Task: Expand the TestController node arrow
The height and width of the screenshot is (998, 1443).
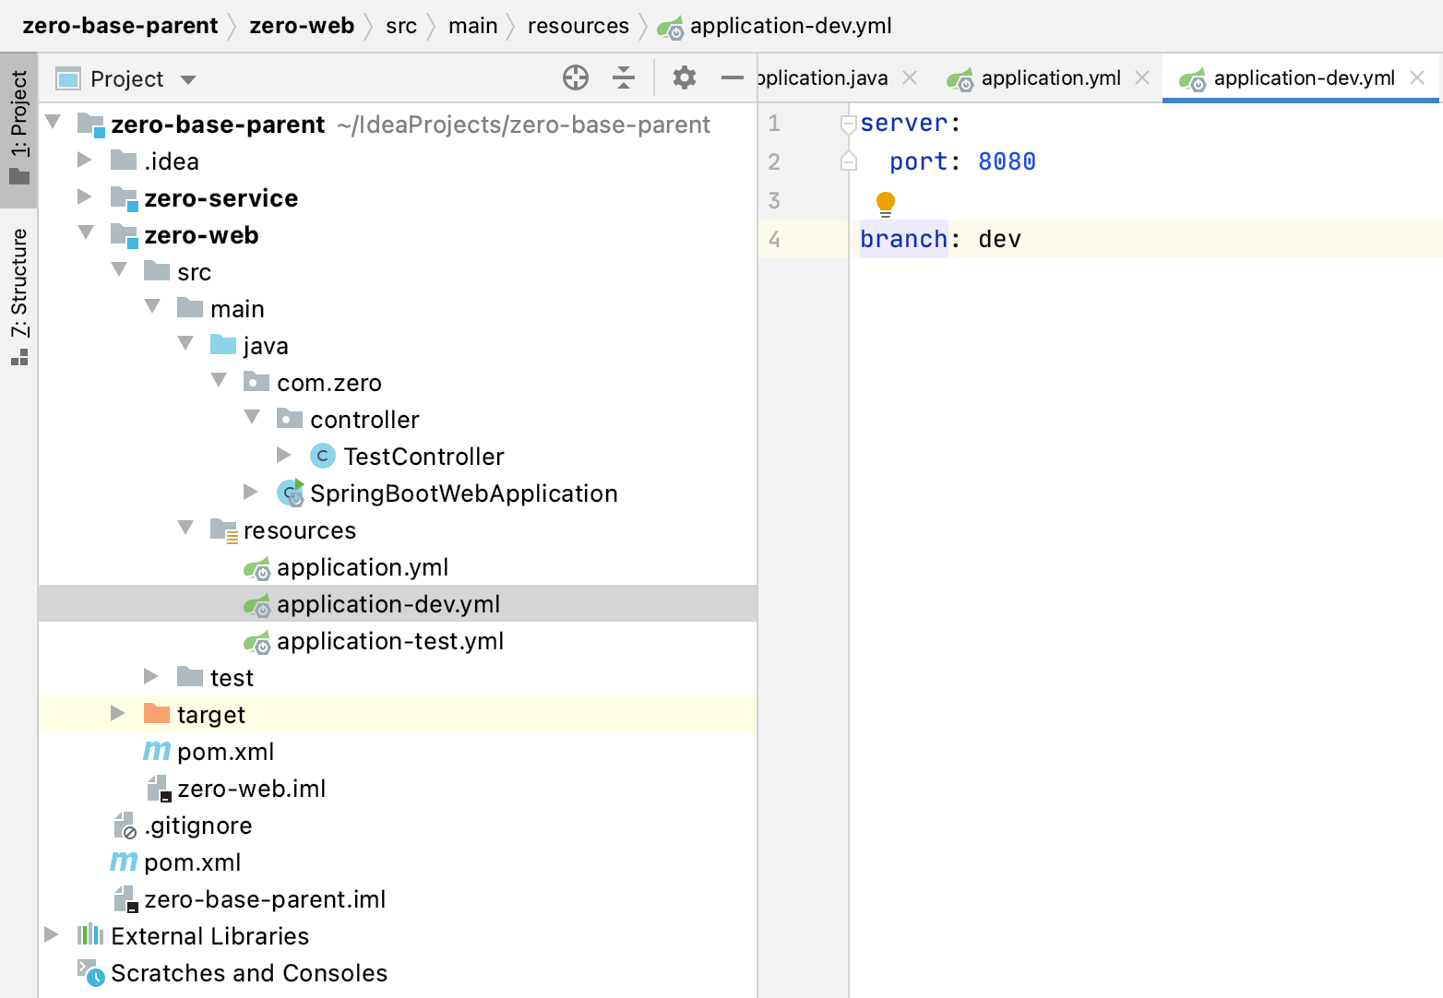Action: [284, 455]
